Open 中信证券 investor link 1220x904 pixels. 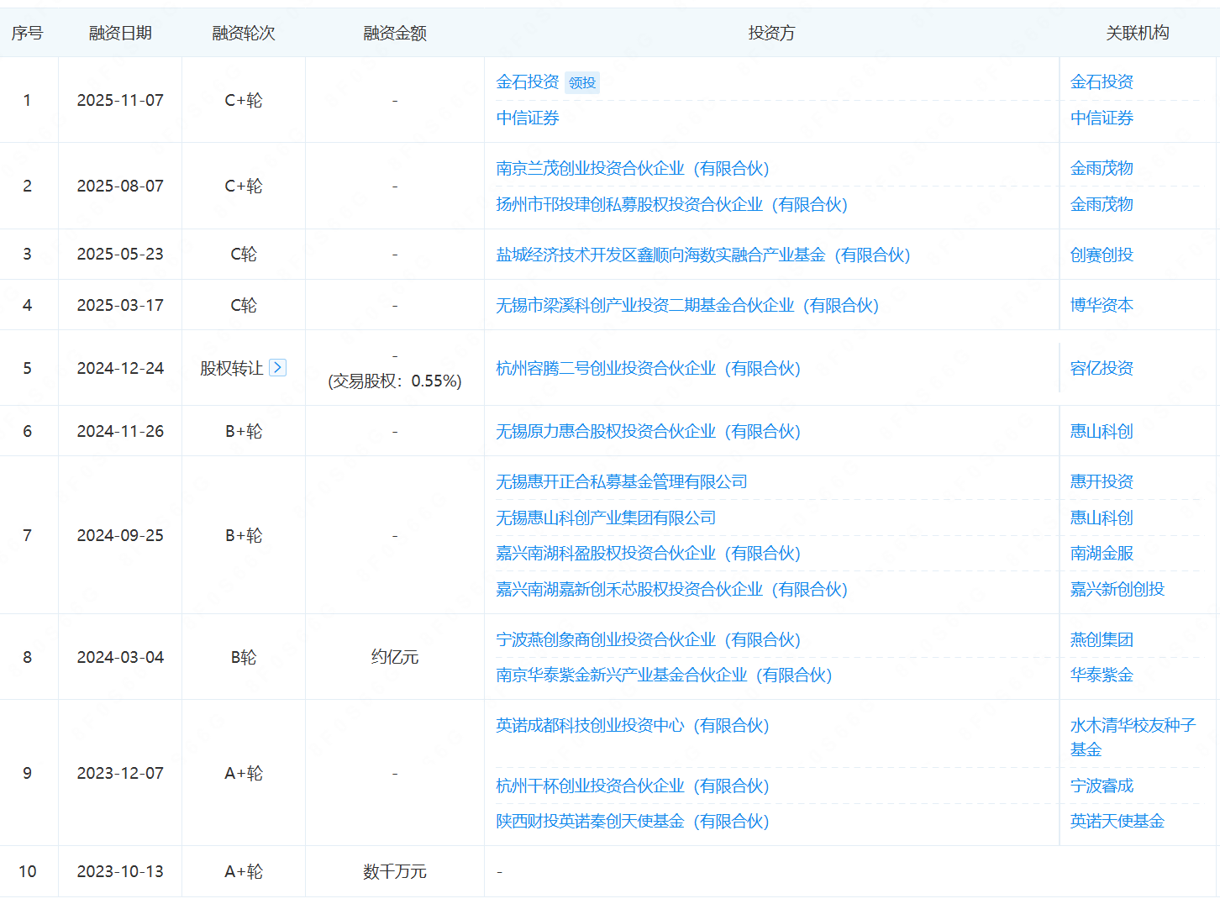527,118
